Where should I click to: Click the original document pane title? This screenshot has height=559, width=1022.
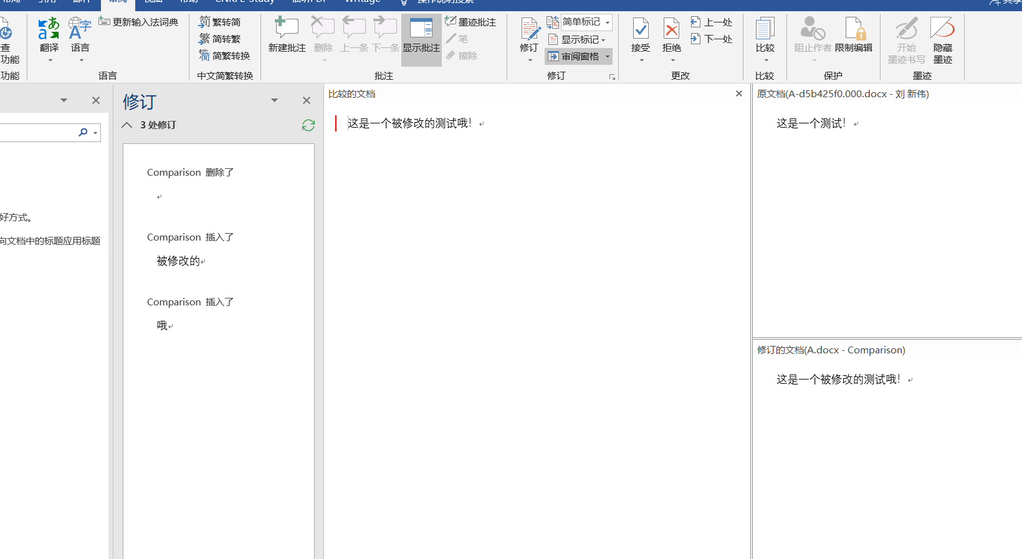[x=843, y=94]
